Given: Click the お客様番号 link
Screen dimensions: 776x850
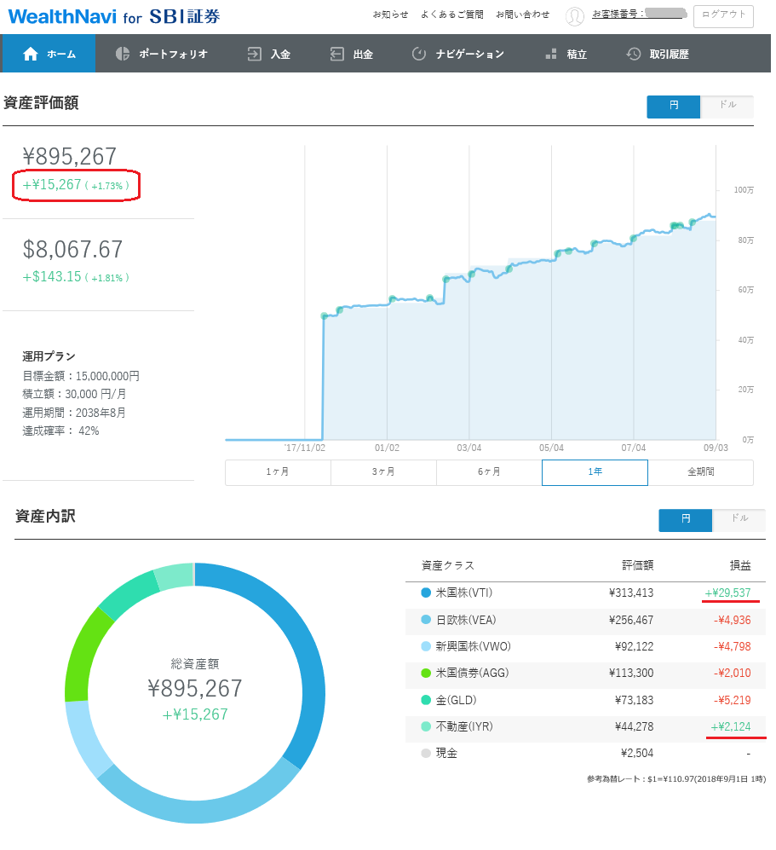Looking at the screenshot, I should (639, 14).
